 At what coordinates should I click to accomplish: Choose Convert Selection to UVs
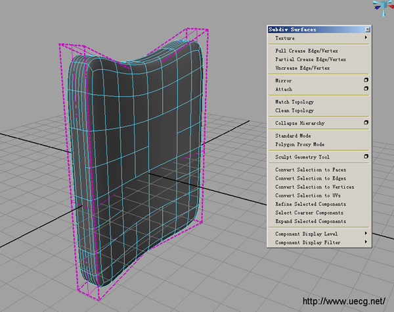tap(308, 195)
